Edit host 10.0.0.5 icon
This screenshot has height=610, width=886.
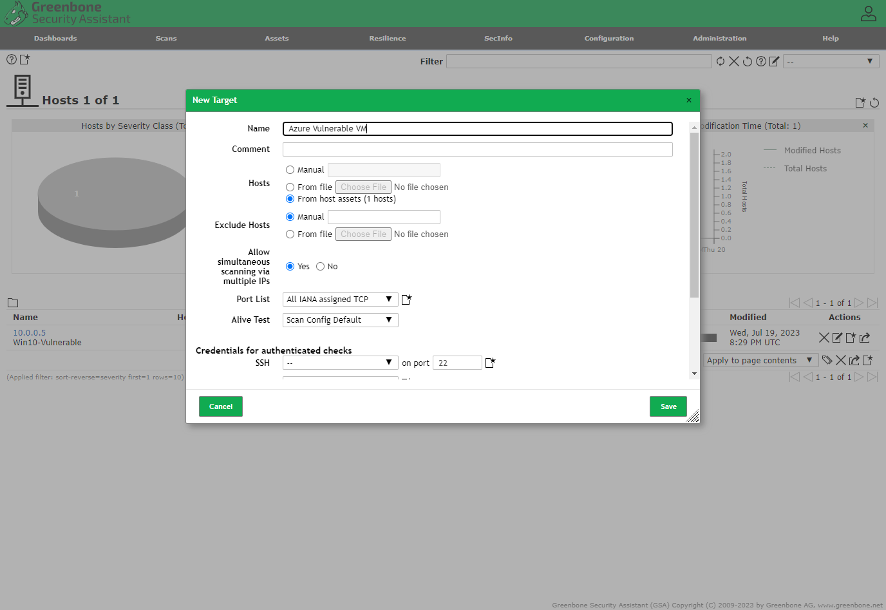[x=837, y=338]
